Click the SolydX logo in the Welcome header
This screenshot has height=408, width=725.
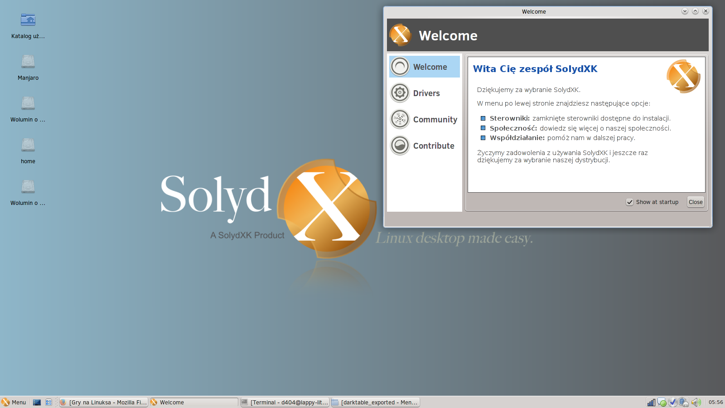tap(401, 35)
